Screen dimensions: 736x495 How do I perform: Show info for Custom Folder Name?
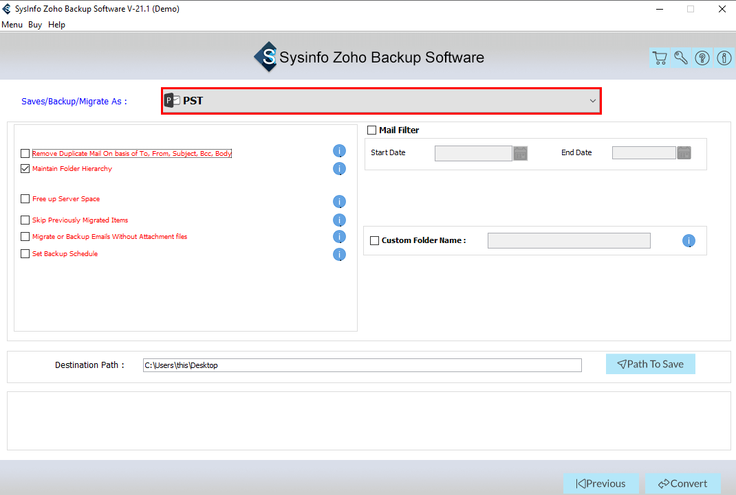point(689,241)
